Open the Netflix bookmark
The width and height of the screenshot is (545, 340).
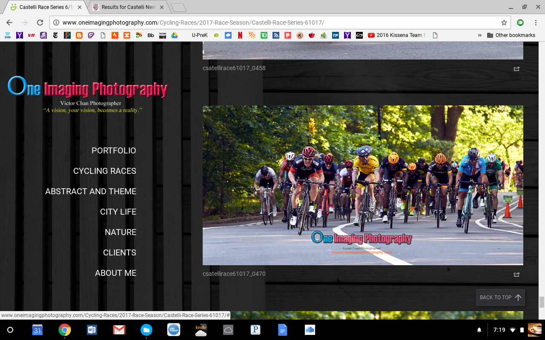pyautogui.click(x=240, y=35)
